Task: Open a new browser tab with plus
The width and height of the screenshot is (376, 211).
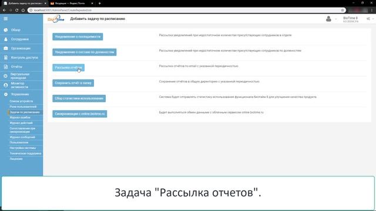Action: pyautogui.click(x=99, y=4)
